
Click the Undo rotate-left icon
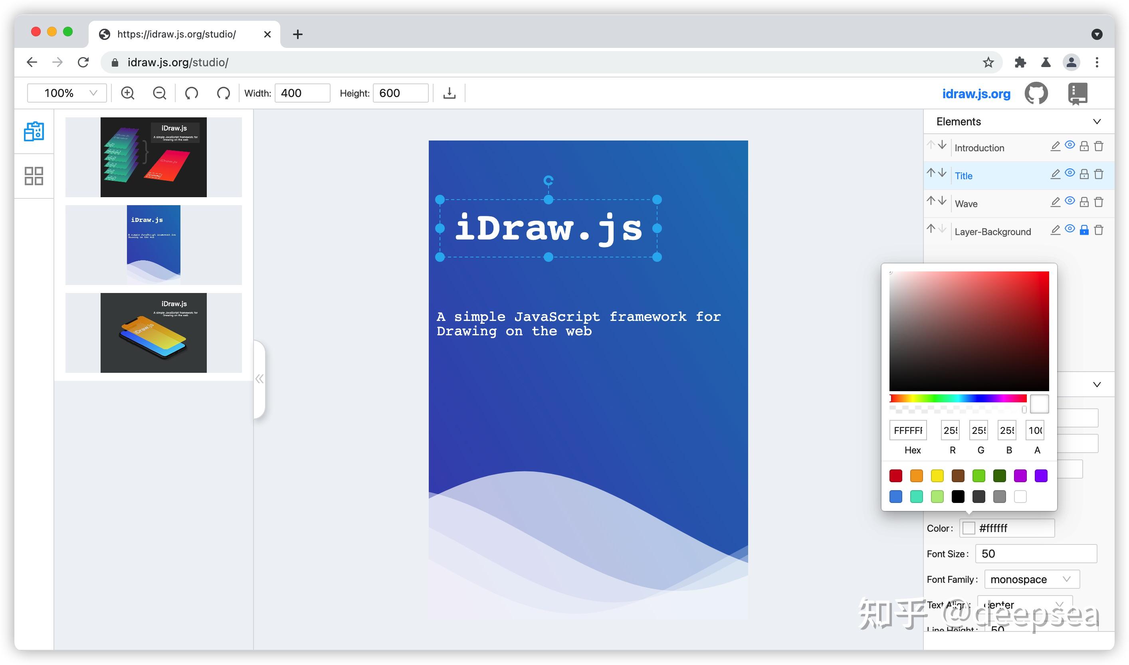(191, 93)
